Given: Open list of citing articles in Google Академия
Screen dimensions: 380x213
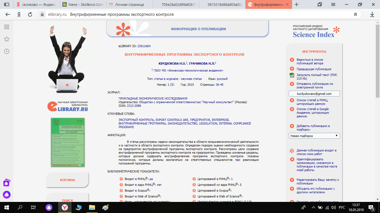Looking at the screenshot, I should [x=313, y=113].
